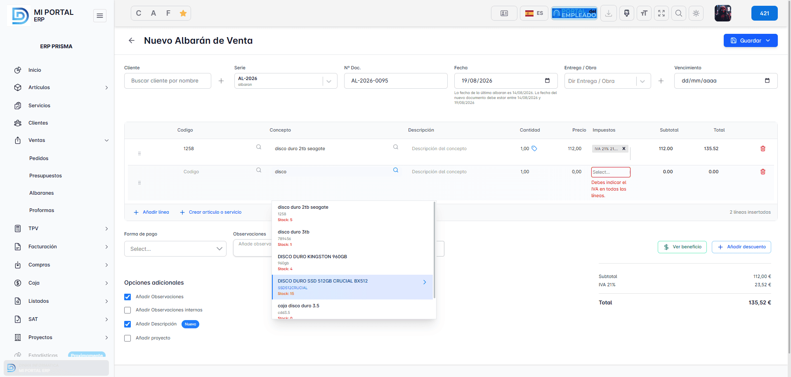Click the Añadir línea link
791x377 pixels.
click(151, 212)
